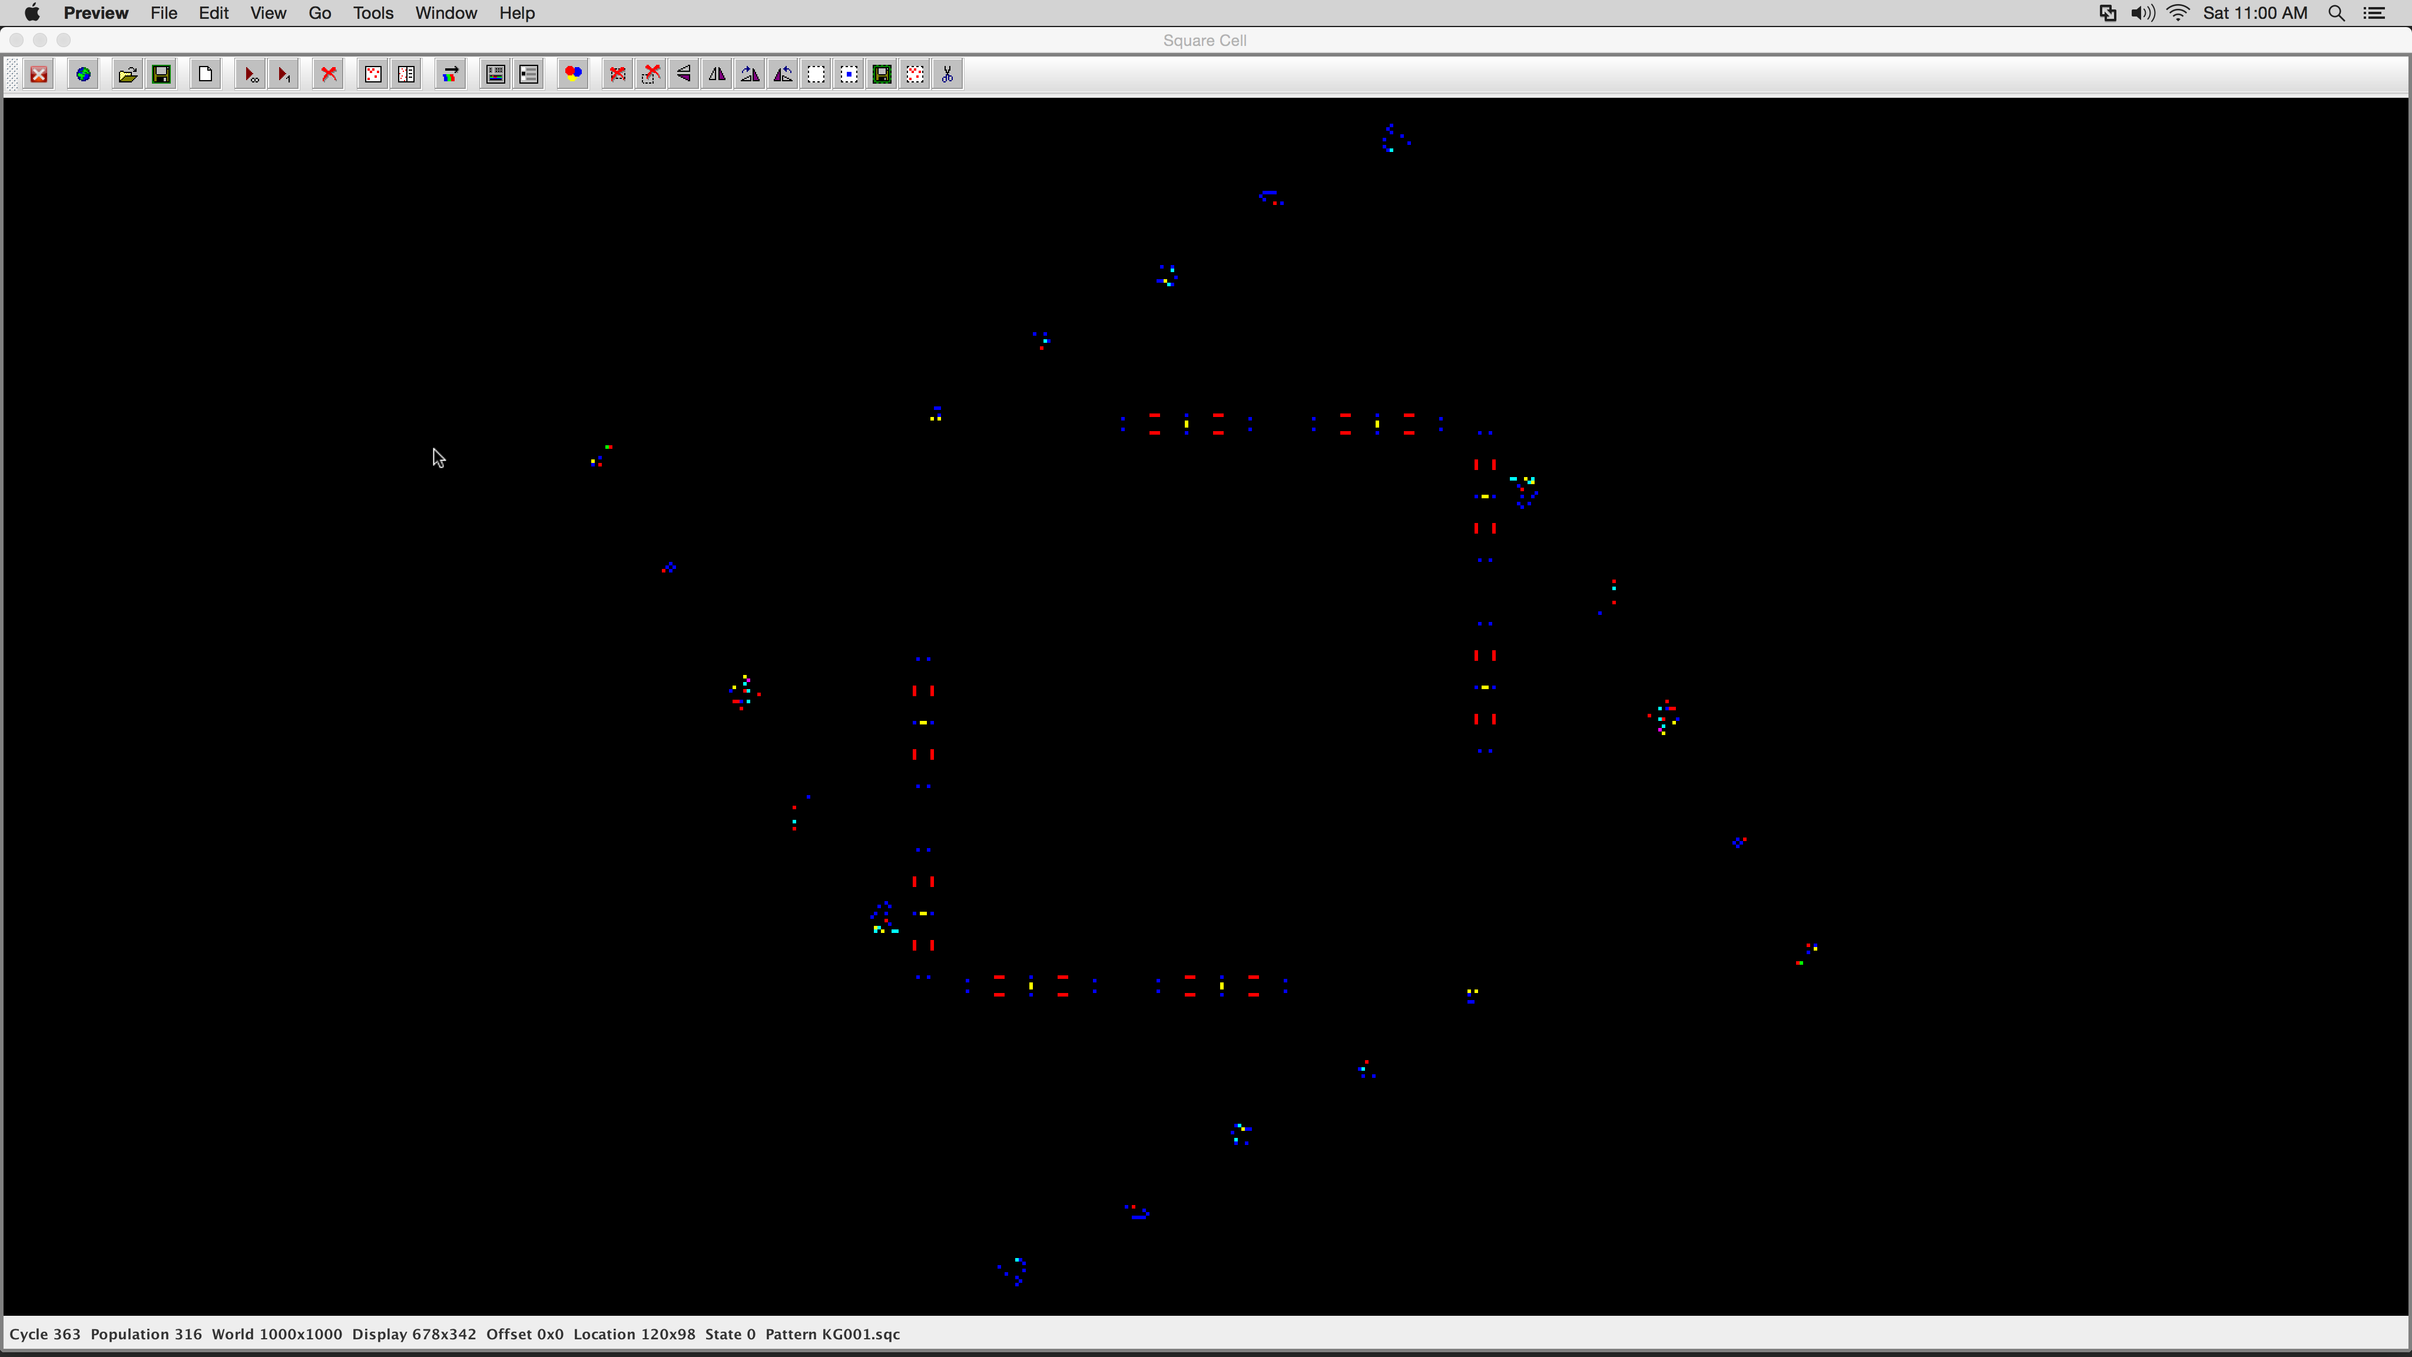This screenshot has height=1357, width=2412.
Task: Open the list panel icon
Action: coord(529,75)
